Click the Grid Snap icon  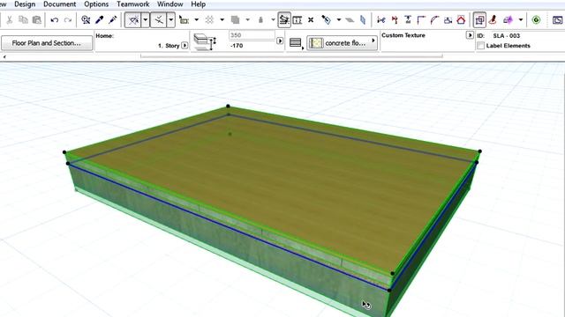[185, 20]
